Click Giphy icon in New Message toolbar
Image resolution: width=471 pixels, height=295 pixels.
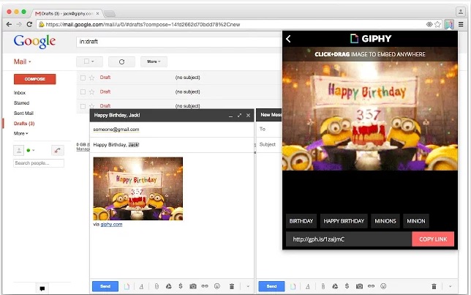point(293,286)
